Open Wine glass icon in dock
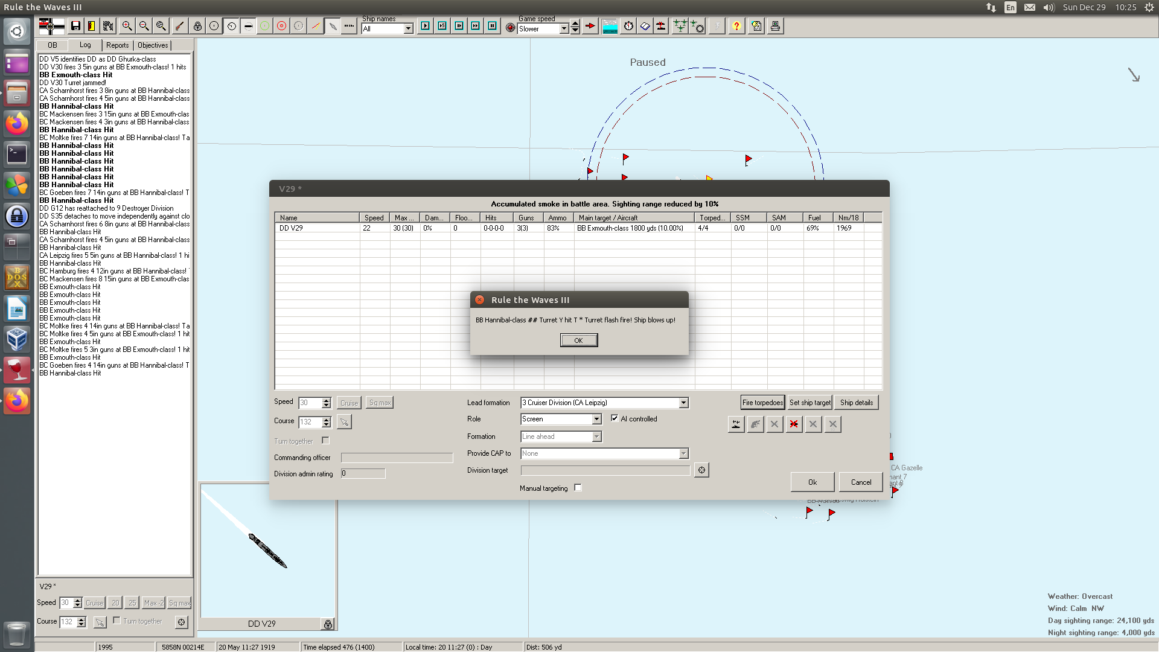This screenshot has width=1159, height=652. tap(17, 370)
